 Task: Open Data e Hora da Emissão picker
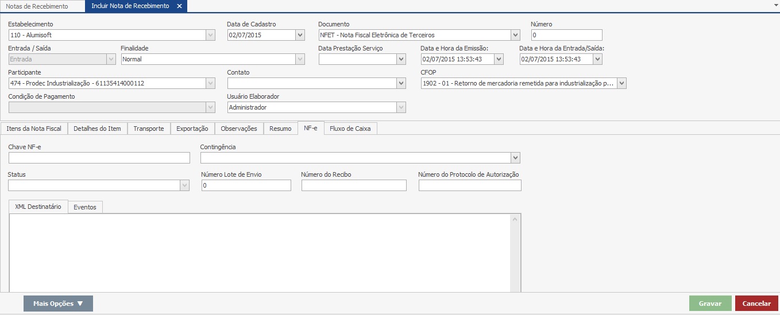point(499,59)
